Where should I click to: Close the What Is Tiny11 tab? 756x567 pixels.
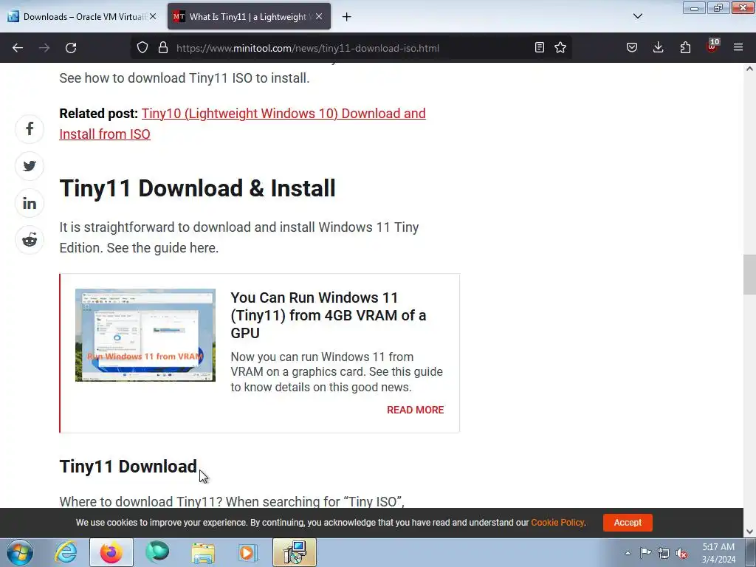tap(319, 16)
